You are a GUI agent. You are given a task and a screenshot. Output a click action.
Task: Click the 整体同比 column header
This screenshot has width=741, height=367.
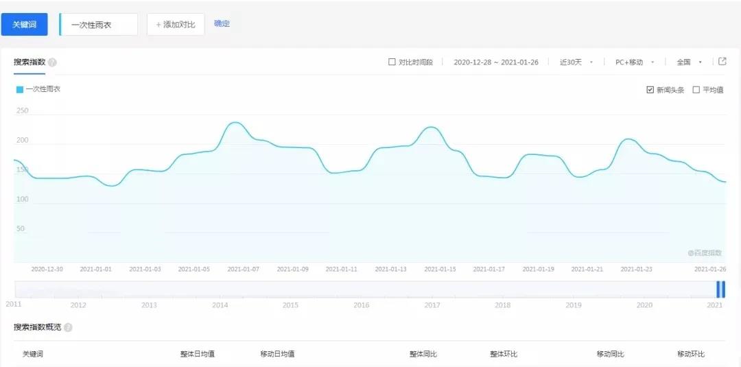point(423,354)
